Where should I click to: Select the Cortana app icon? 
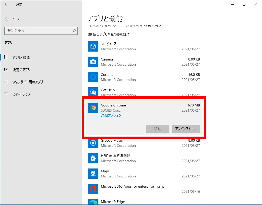pyautogui.click(x=93, y=77)
